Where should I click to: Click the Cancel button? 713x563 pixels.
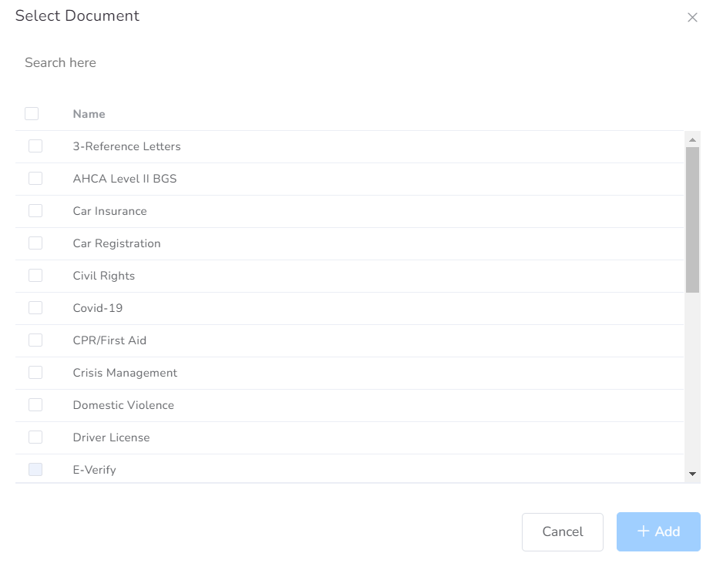point(563,532)
